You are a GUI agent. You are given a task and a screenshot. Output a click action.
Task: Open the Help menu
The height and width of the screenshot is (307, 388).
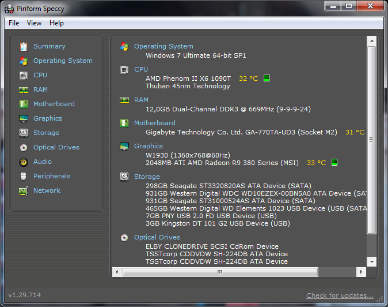56,23
